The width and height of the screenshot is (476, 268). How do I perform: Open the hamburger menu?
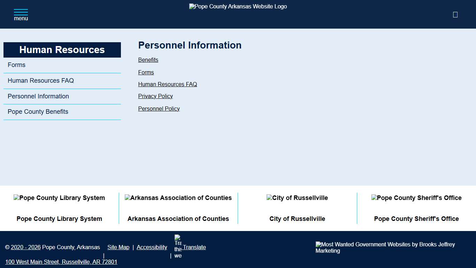point(21,14)
